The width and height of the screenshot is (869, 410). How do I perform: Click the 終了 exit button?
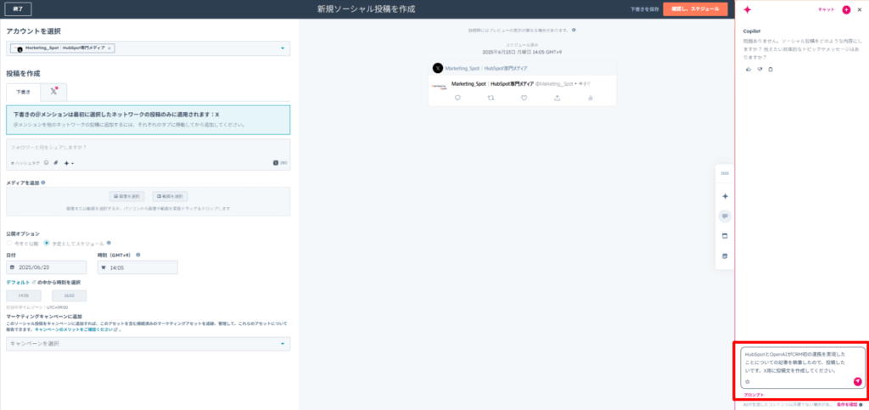18,8
